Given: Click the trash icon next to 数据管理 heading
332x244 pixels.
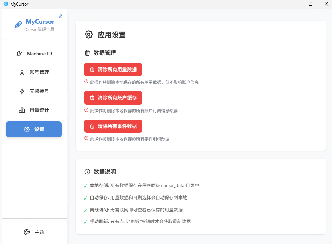Looking at the screenshot, I should pyautogui.click(x=87, y=53).
